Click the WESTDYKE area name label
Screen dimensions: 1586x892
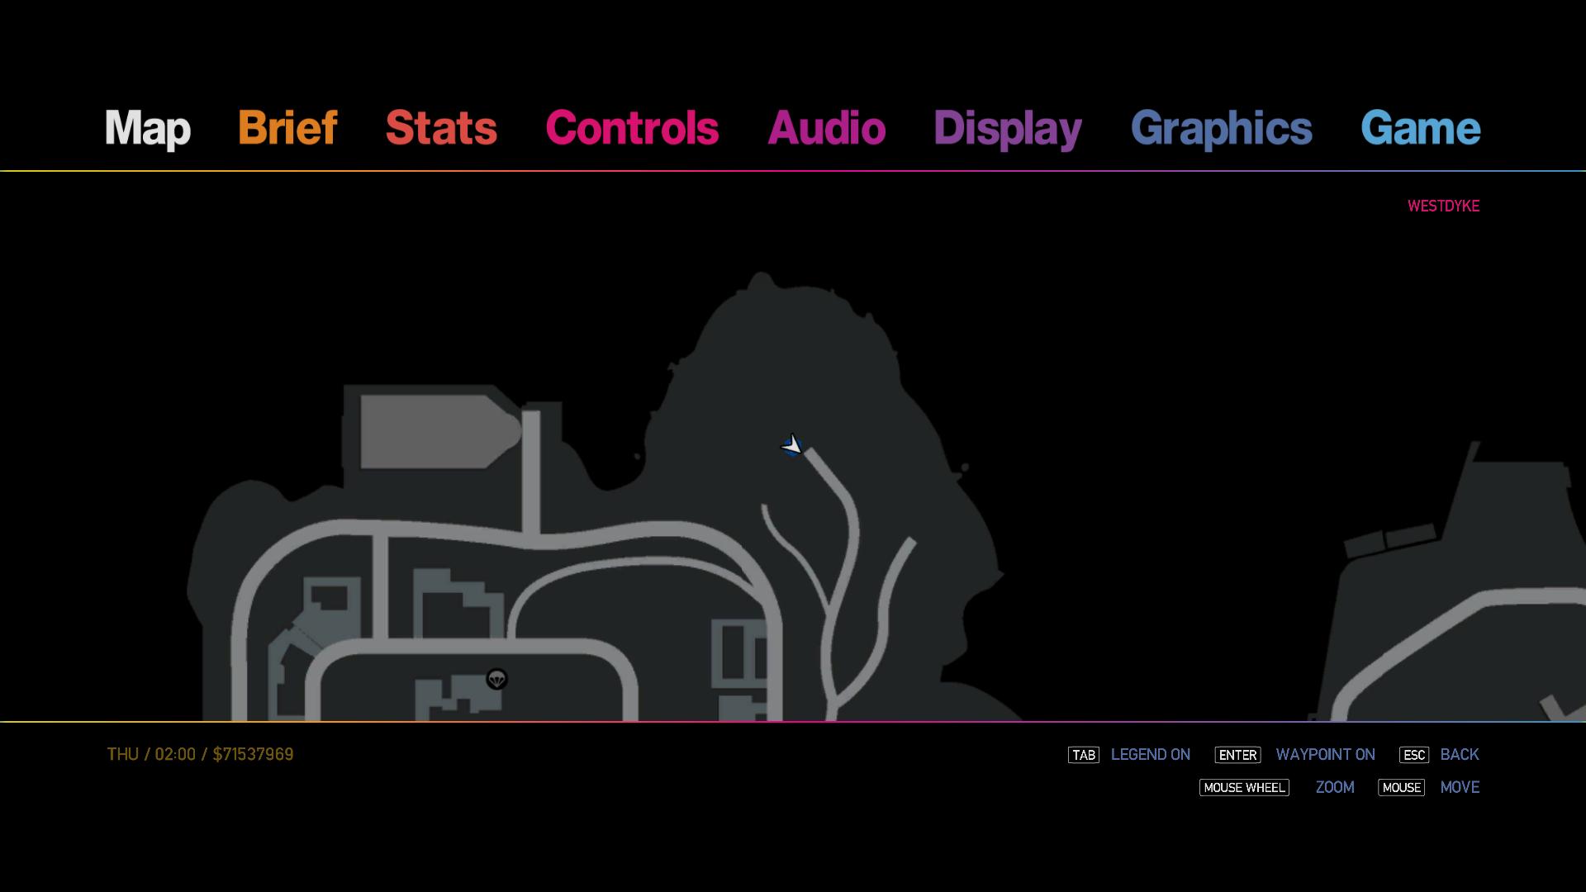pos(1443,206)
